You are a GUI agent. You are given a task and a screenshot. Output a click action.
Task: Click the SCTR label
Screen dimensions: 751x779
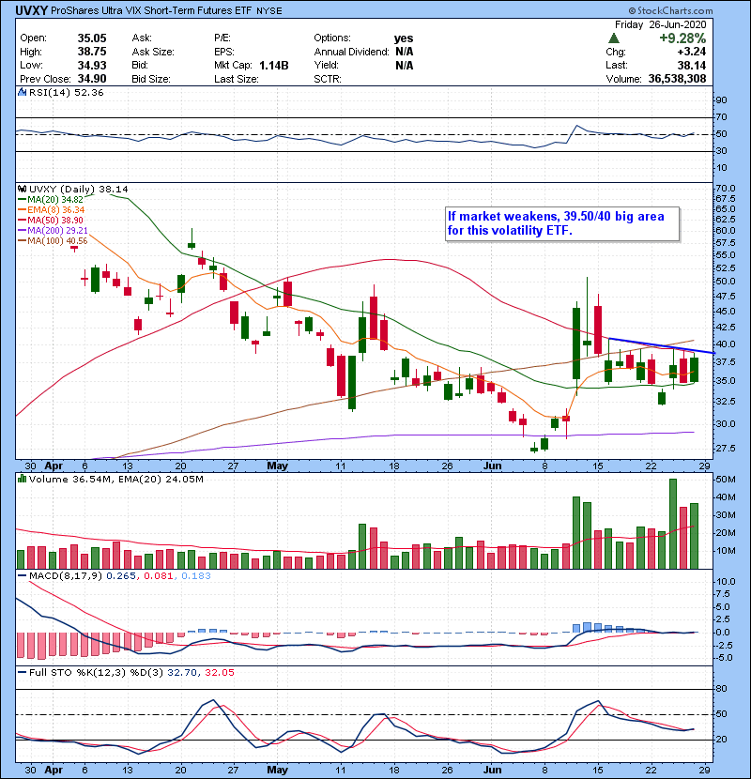pos(328,79)
